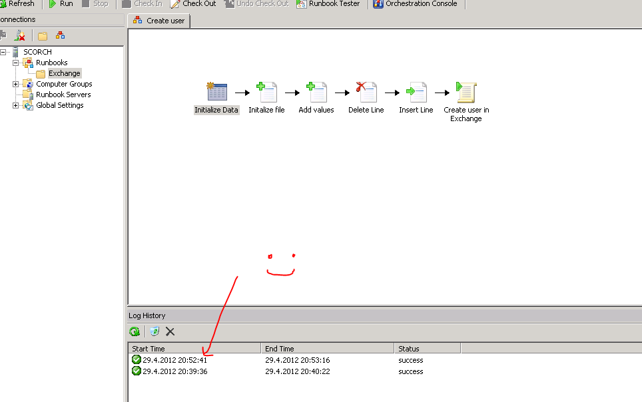The width and height of the screenshot is (642, 402).
Task: Select the Insert Line activity
Action: (x=416, y=93)
